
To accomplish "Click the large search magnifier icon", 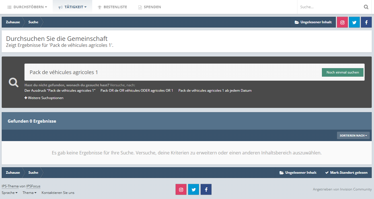I will [x=13, y=82].
